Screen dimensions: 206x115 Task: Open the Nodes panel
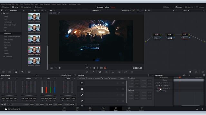(x=178, y=7)
